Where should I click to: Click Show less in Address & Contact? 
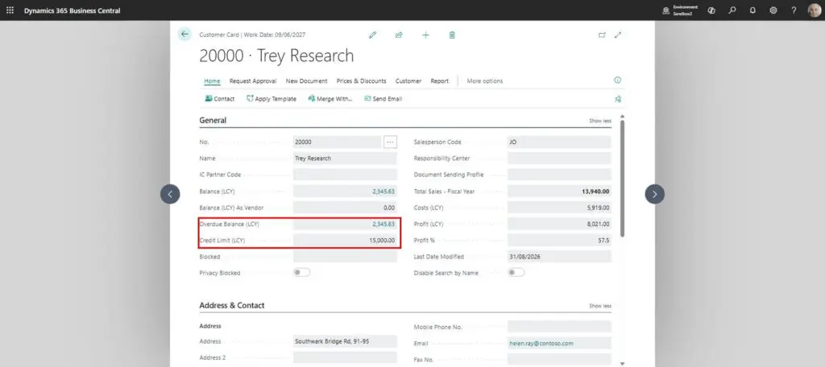(x=599, y=306)
